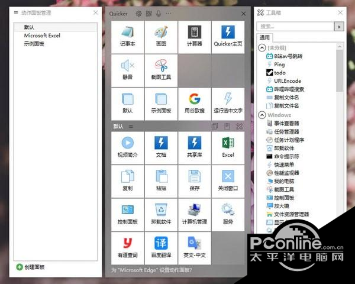Click the QR code icon in Quicker title bar
The height and width of the screenshot is (284, 355).
[x=149, y=14]
